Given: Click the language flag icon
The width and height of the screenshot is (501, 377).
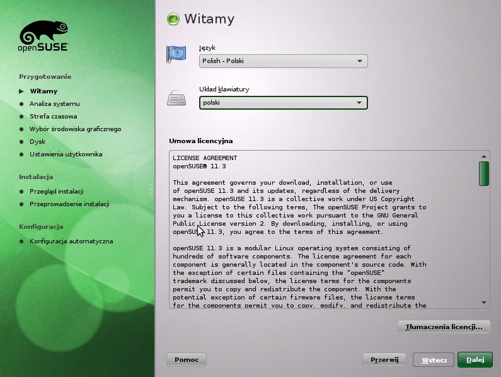Looking at the screenshot, I should [176, 54].
